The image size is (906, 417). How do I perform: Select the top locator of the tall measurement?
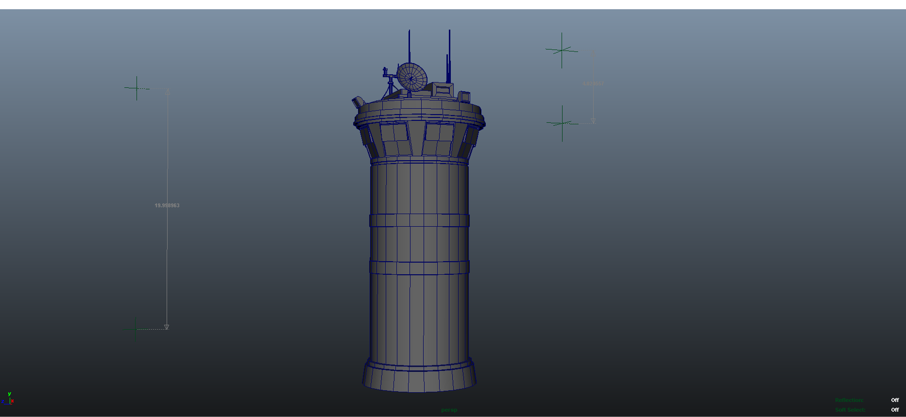point(137,88)
